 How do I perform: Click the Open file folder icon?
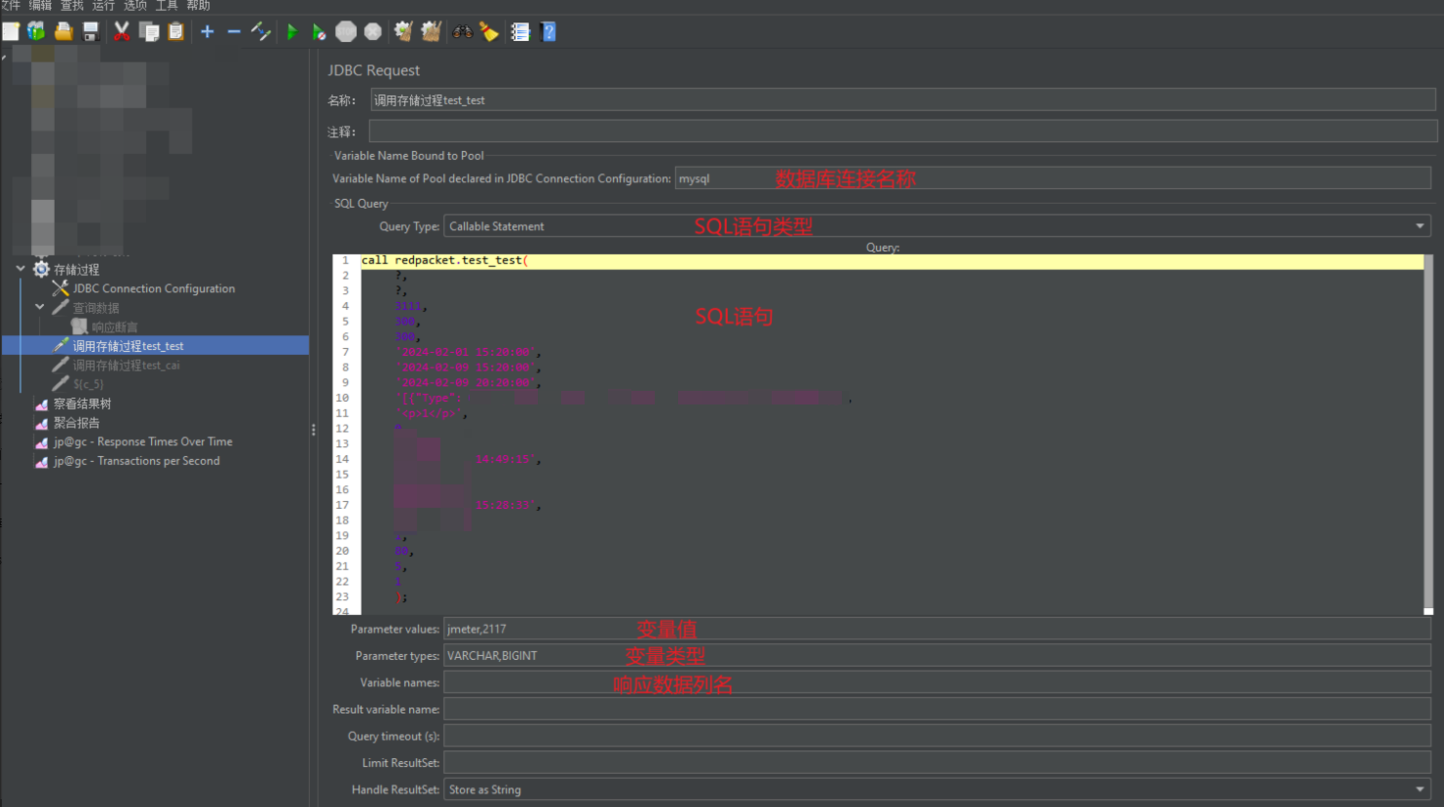(63, 32)
